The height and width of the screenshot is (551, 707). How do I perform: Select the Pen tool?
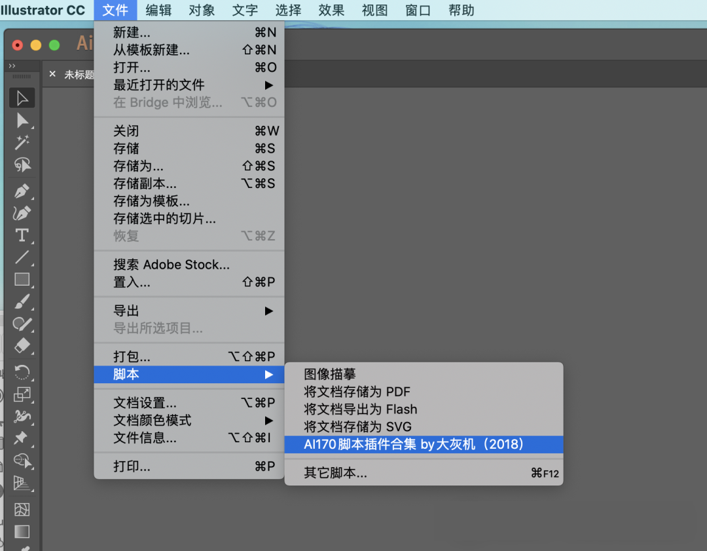point(22,191)
